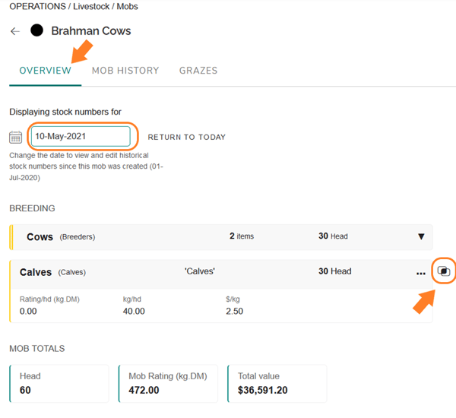This screenshot has width=456, height=418.
Task: Open Livestock from the breadcrumb
Action: (95, 7)
